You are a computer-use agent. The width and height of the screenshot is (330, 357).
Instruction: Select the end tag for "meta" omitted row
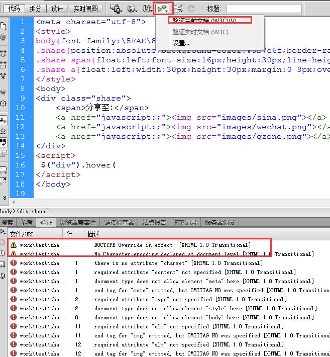[169, 290]
